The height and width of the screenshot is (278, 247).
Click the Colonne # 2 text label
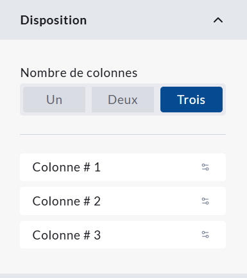point(67,201)
